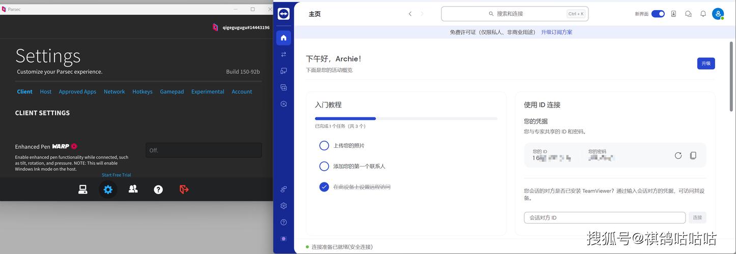Screen dimensions: 736x254
Task: Maximize the Parsec window
Action: coord(252,9)
